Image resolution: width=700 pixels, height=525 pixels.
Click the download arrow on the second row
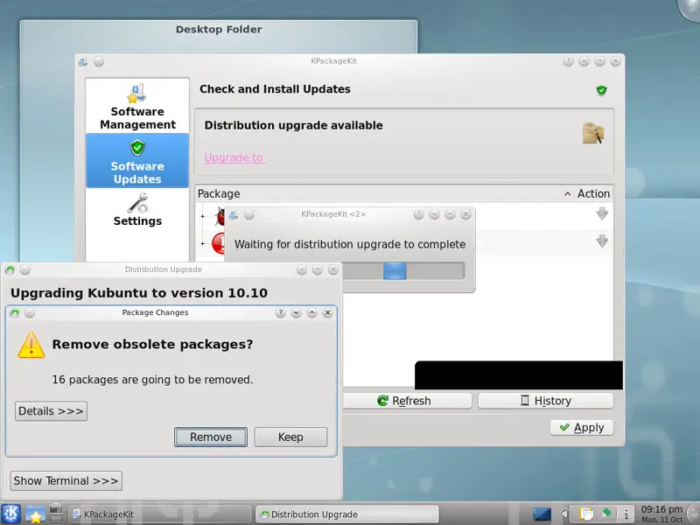602,241
